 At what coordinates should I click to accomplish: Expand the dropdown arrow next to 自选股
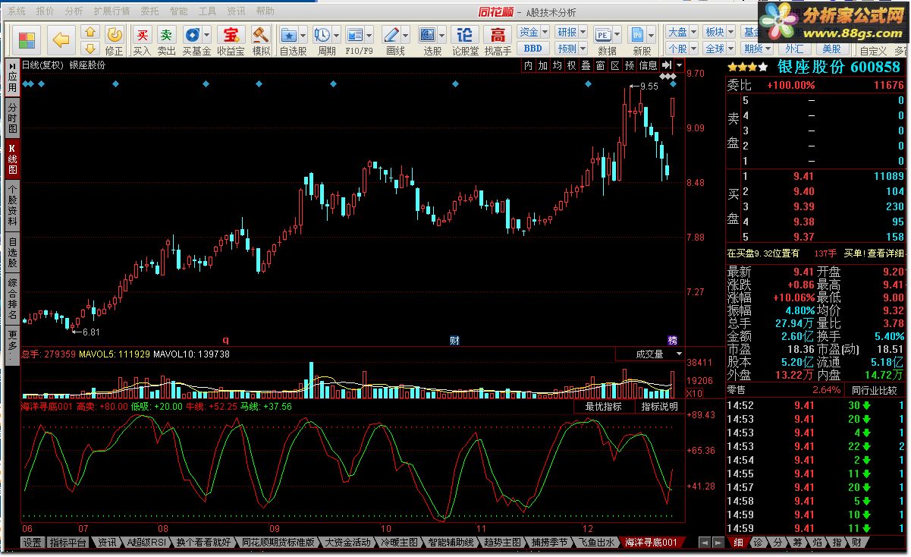tap(303, 35)
